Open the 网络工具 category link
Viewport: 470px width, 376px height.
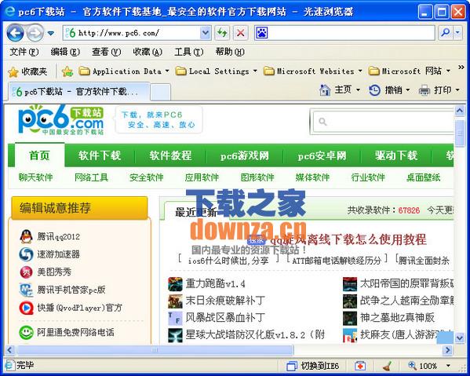coord(91,177)
